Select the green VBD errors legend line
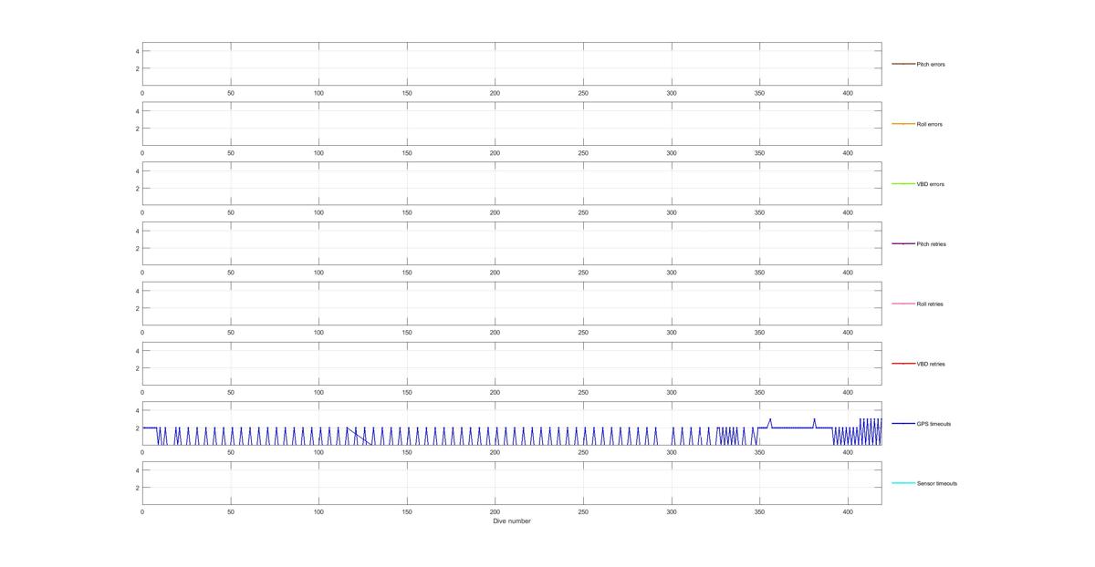The width and height of the screenshot is (1095, 567). point(903,184)
